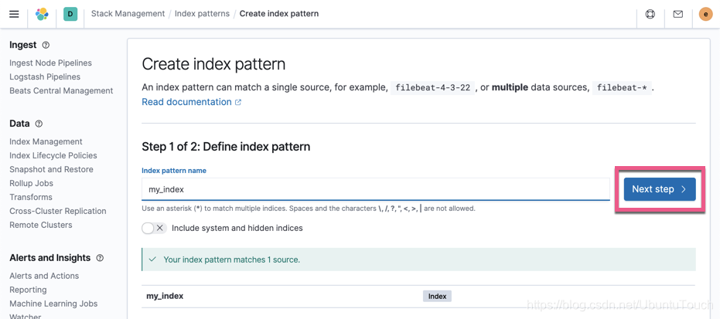Click the Index pattern name field
720x319 pixels.
(x=376, y=189)
